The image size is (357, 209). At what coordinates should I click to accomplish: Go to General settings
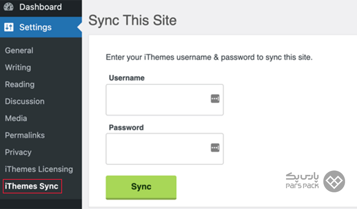(x=19, y=50)
